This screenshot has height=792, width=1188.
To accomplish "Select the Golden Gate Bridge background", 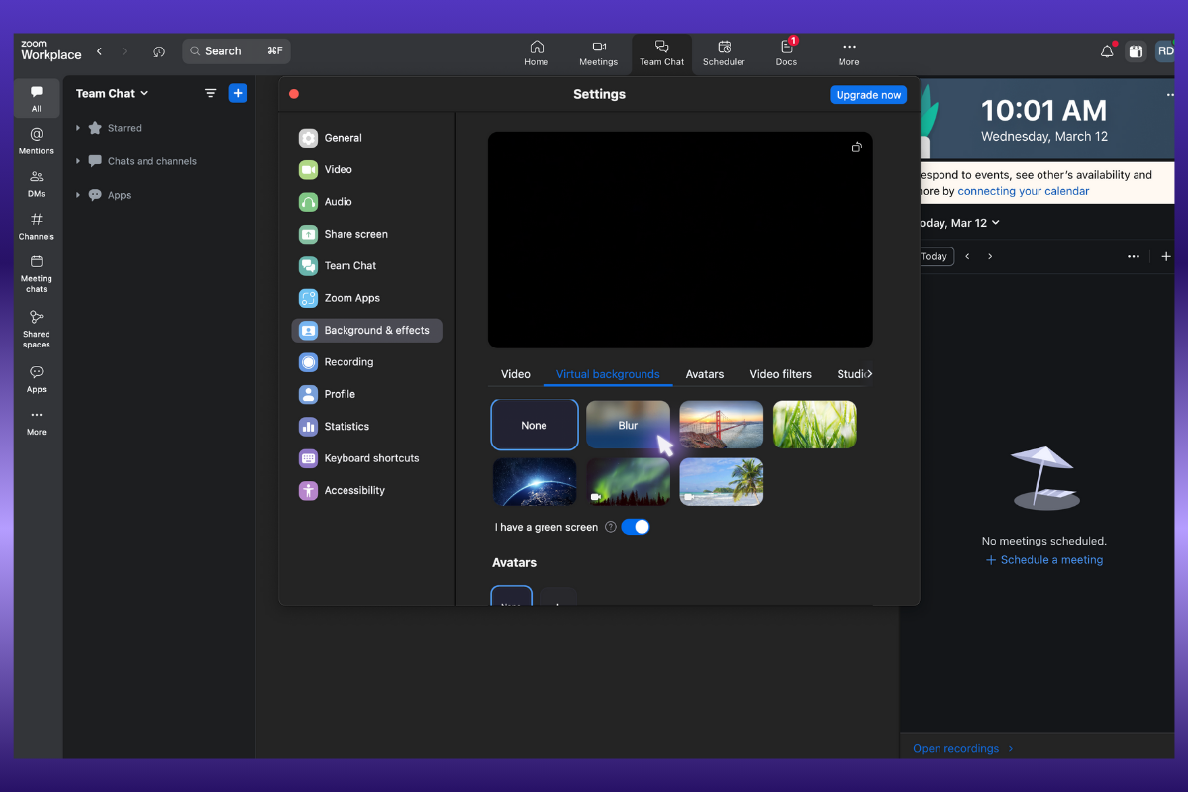I will tap(722, 425).
